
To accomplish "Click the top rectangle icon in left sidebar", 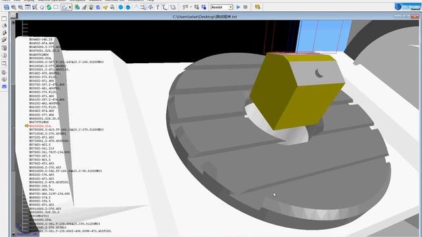I will tap(4, 19).
